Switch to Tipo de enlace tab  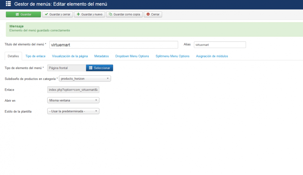[35, 56]
